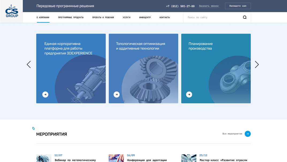Screen dimensions: 287x162
Task: Switch to the Инфоцентр section
Action: pyautogui.click(x=145, y=17)
